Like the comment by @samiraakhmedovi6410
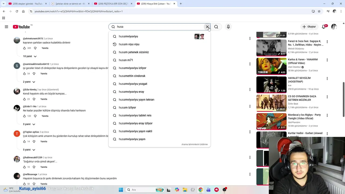The height and width of the screenshot is (194, 345). (x=24, y=74)
